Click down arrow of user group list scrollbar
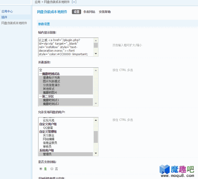Screen dimensions: 198x179 pos(96,153)
